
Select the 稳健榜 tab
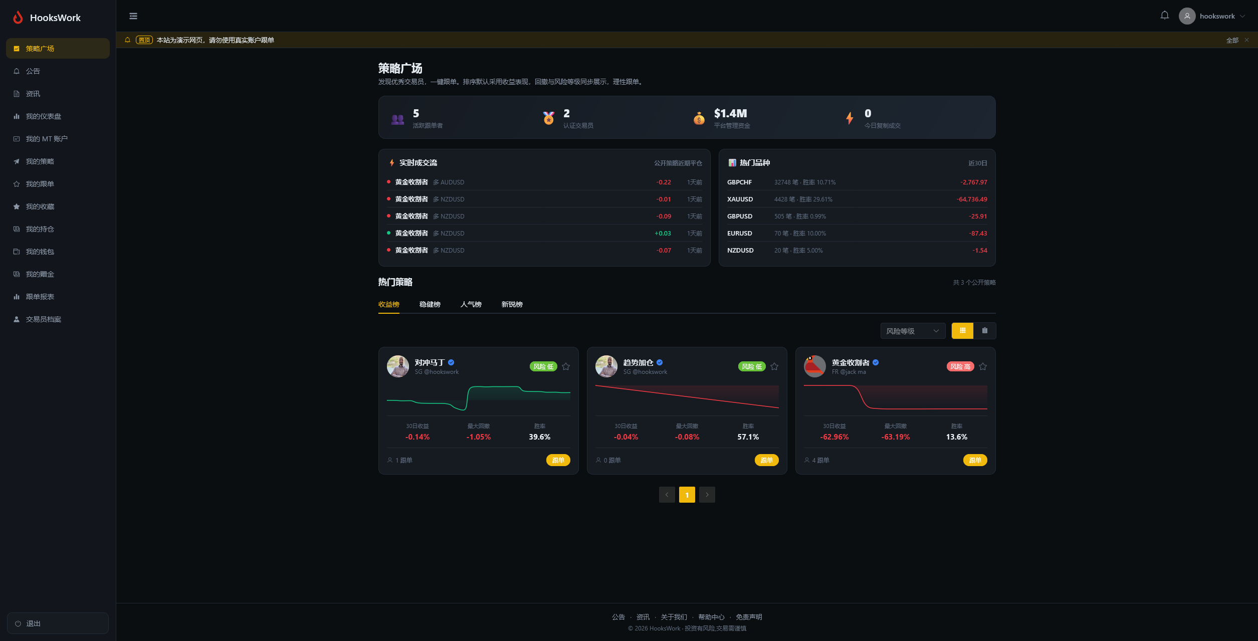pyautogui.click(x=430, y=304)
